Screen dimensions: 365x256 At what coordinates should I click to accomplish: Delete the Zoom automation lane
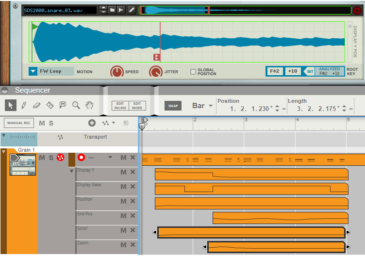coord(133,245)
